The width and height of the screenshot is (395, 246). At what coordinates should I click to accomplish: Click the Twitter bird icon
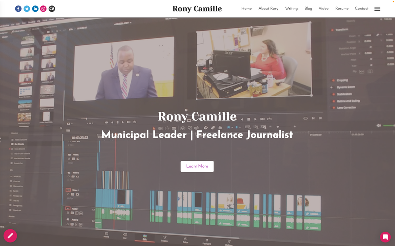pyautogui.click(x=27, y=9)
